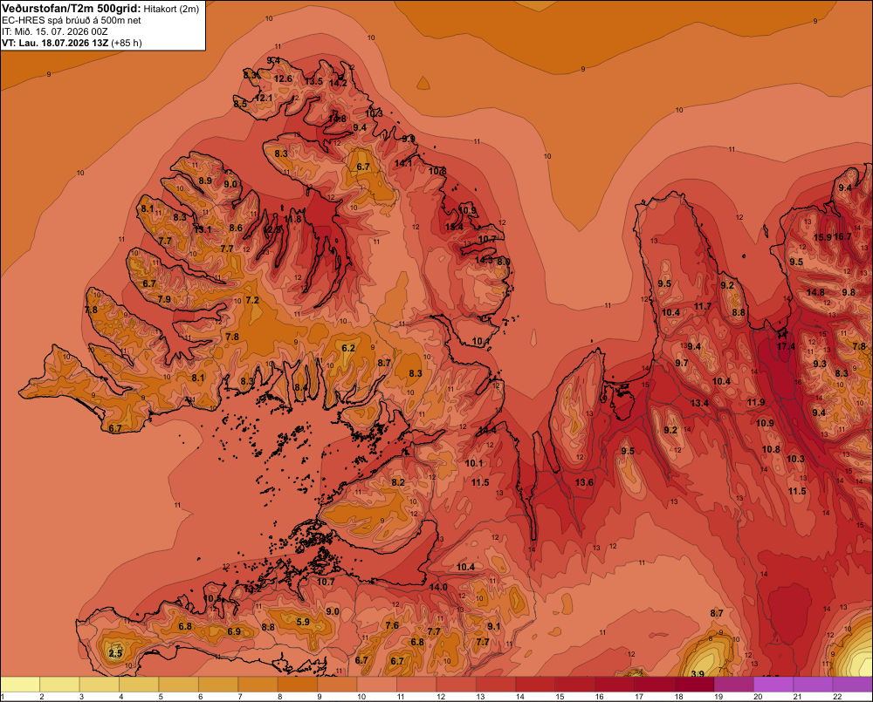Click the purple 19–20 legend swatch
The height and width of the screenshot is (702, 873).
tap(734, 685)
